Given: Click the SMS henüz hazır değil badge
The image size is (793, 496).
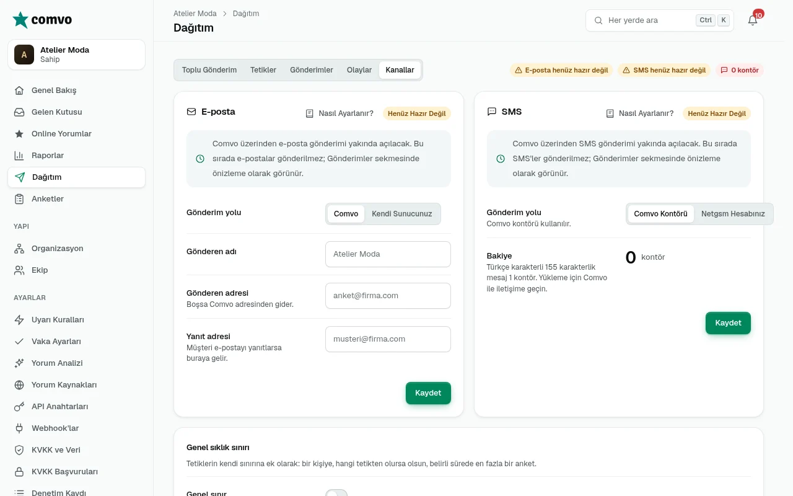Looking at the screenshot, I should 664,70.
